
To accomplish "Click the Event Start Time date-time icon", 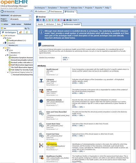I will pyautogui.click(x=41, y=125).
